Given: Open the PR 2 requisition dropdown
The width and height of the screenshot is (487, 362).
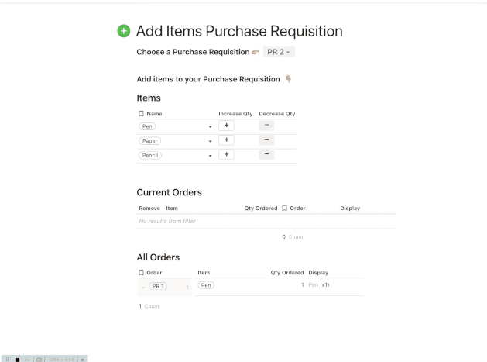Looking at the screenshot, I should click(x=280, y=52).
